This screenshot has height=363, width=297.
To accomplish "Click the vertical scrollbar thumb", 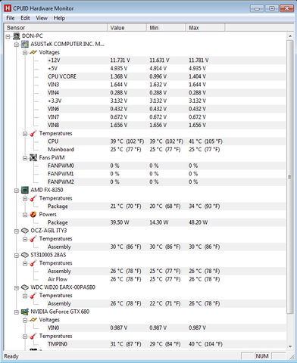I will 290,177.
